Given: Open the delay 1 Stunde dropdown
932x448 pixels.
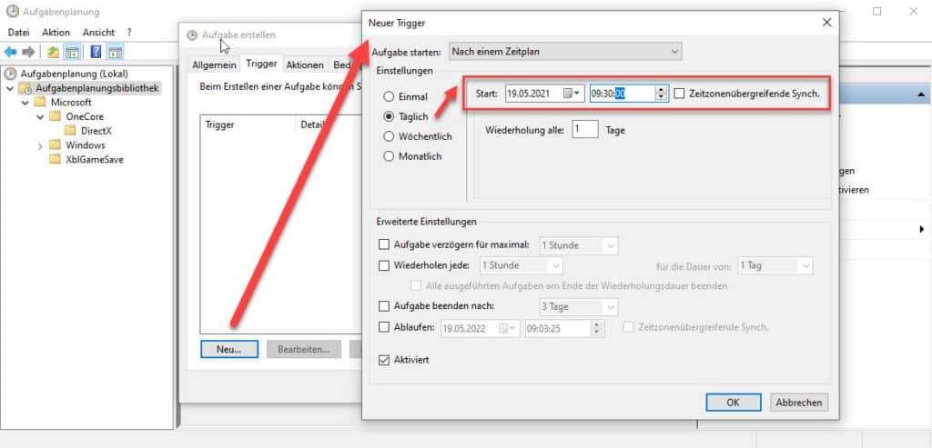Looking at the screenshot, I should coord(578,245).
